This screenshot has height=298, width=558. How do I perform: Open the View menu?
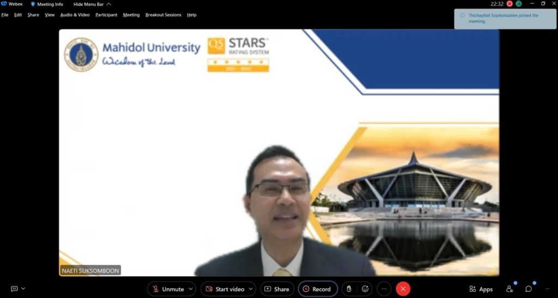[x=50, y=15]
